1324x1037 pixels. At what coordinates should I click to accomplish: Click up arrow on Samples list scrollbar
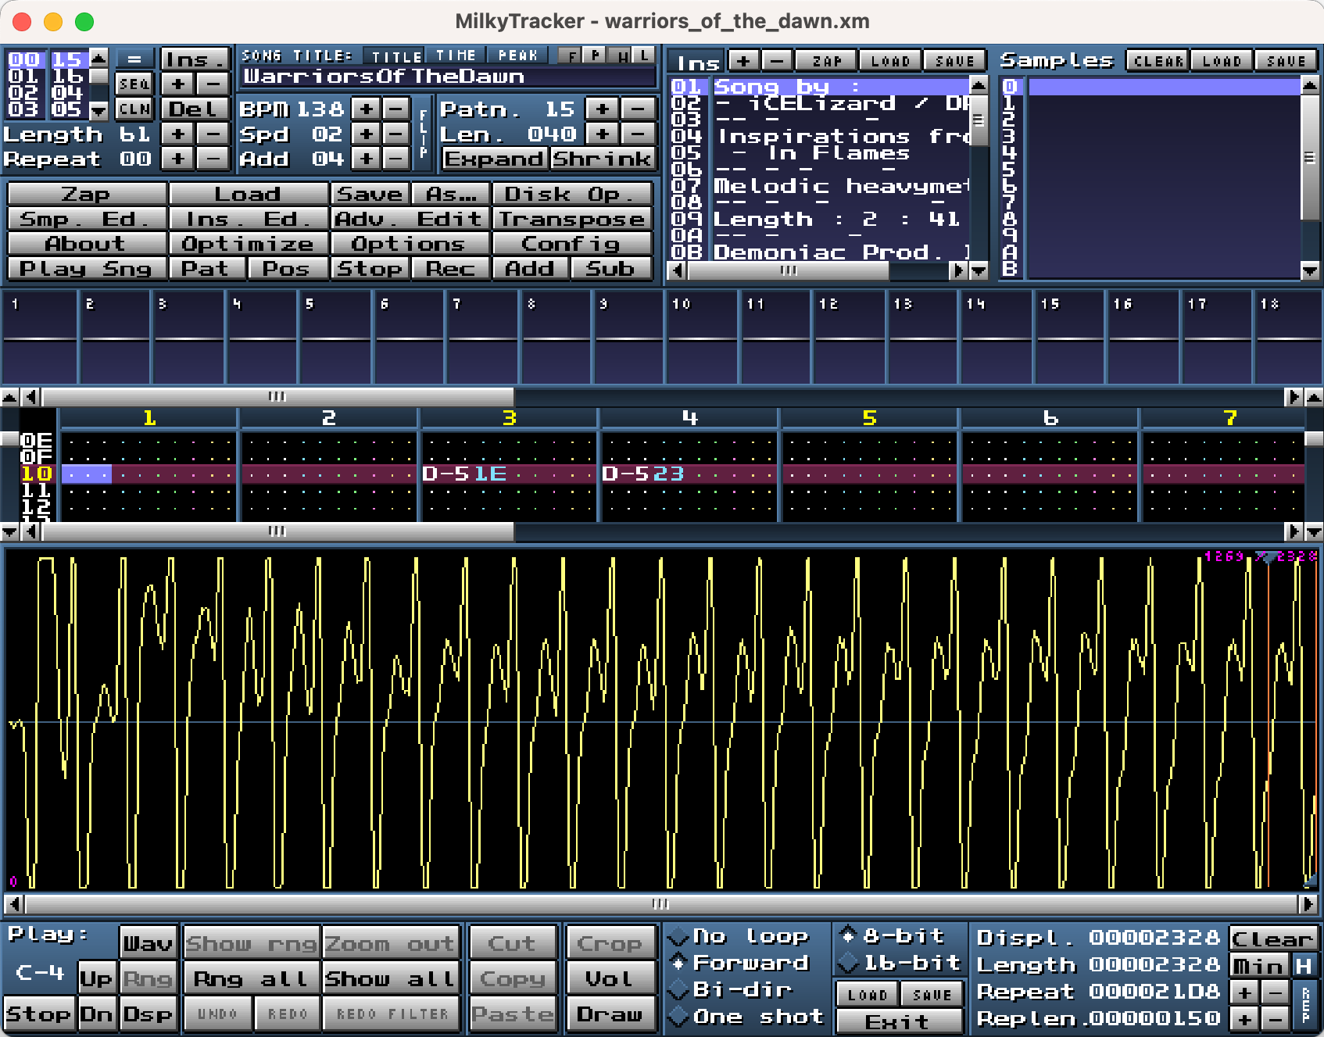[1310, 84]
